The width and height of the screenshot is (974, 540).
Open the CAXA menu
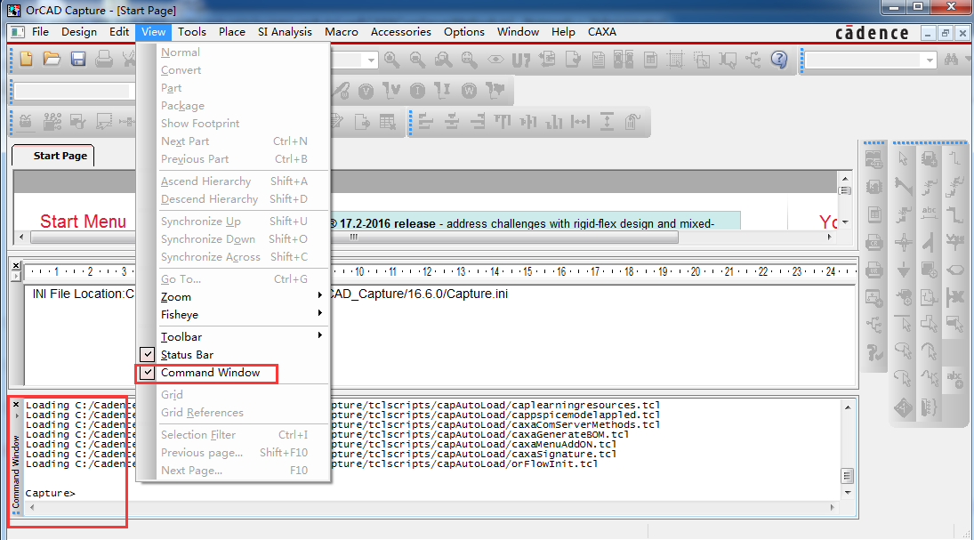pyautogui.click(x=602, y=32)
